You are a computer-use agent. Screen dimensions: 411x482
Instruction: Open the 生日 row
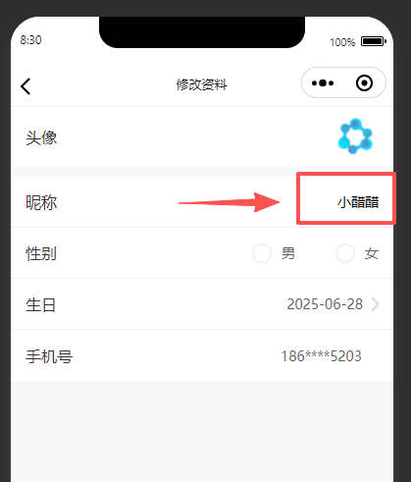[202, 304]
